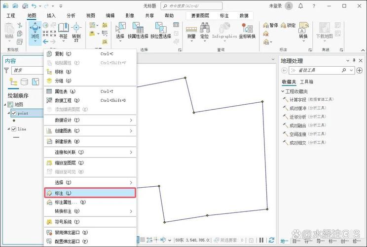Viewport: 367px width, 247px height.
Task: Click the scissors Cut icon
Action: tap(20, 25)
